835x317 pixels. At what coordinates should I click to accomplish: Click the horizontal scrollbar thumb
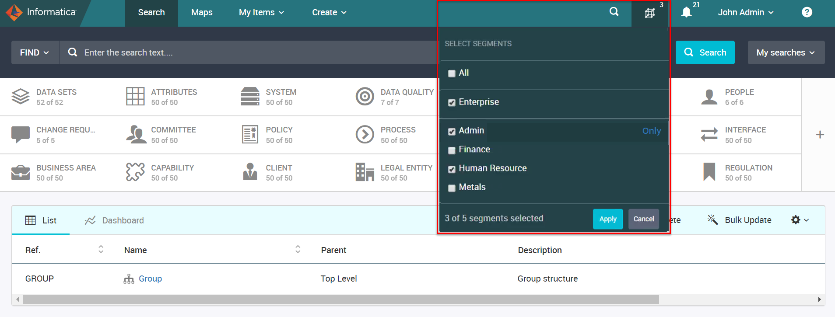pyautogui.click(x=341, y=299)
